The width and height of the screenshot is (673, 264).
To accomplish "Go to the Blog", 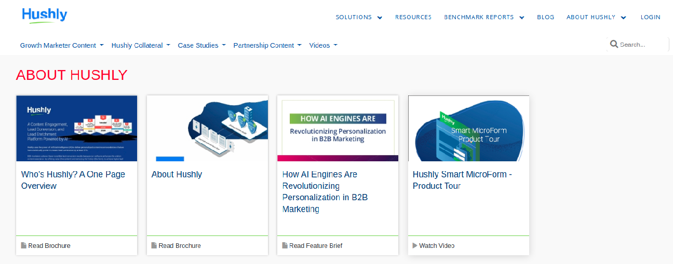I will [x=546, y=17].
